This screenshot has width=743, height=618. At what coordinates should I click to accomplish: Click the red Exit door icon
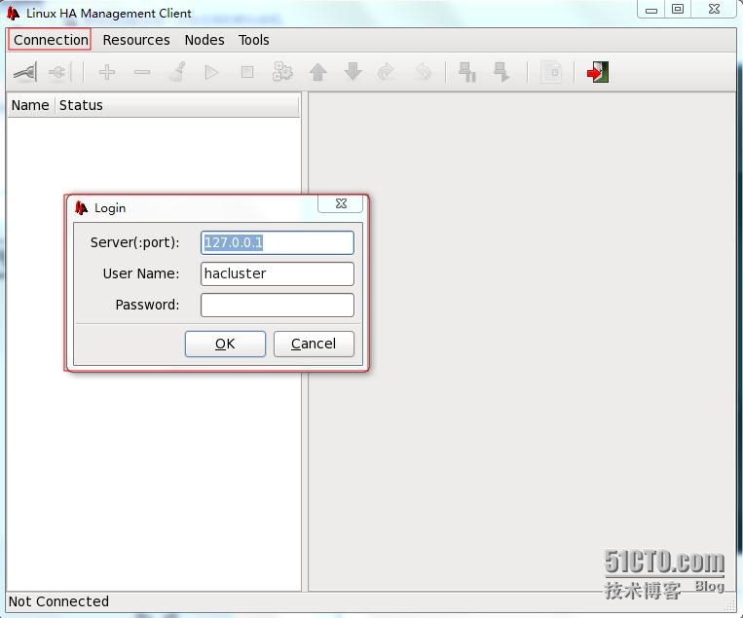[x=598, y=72]
